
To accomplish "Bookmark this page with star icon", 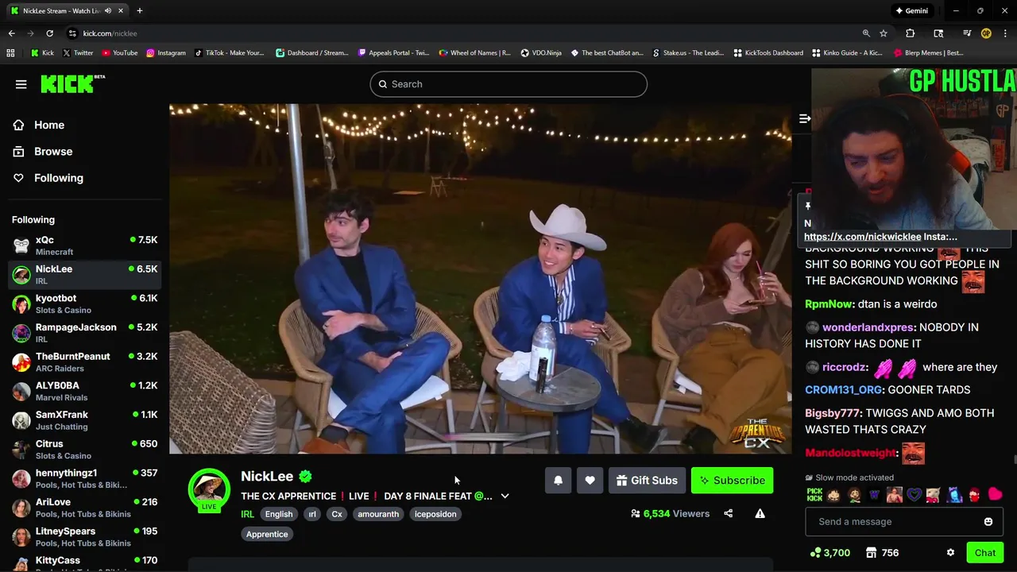I will pos(884,33).
